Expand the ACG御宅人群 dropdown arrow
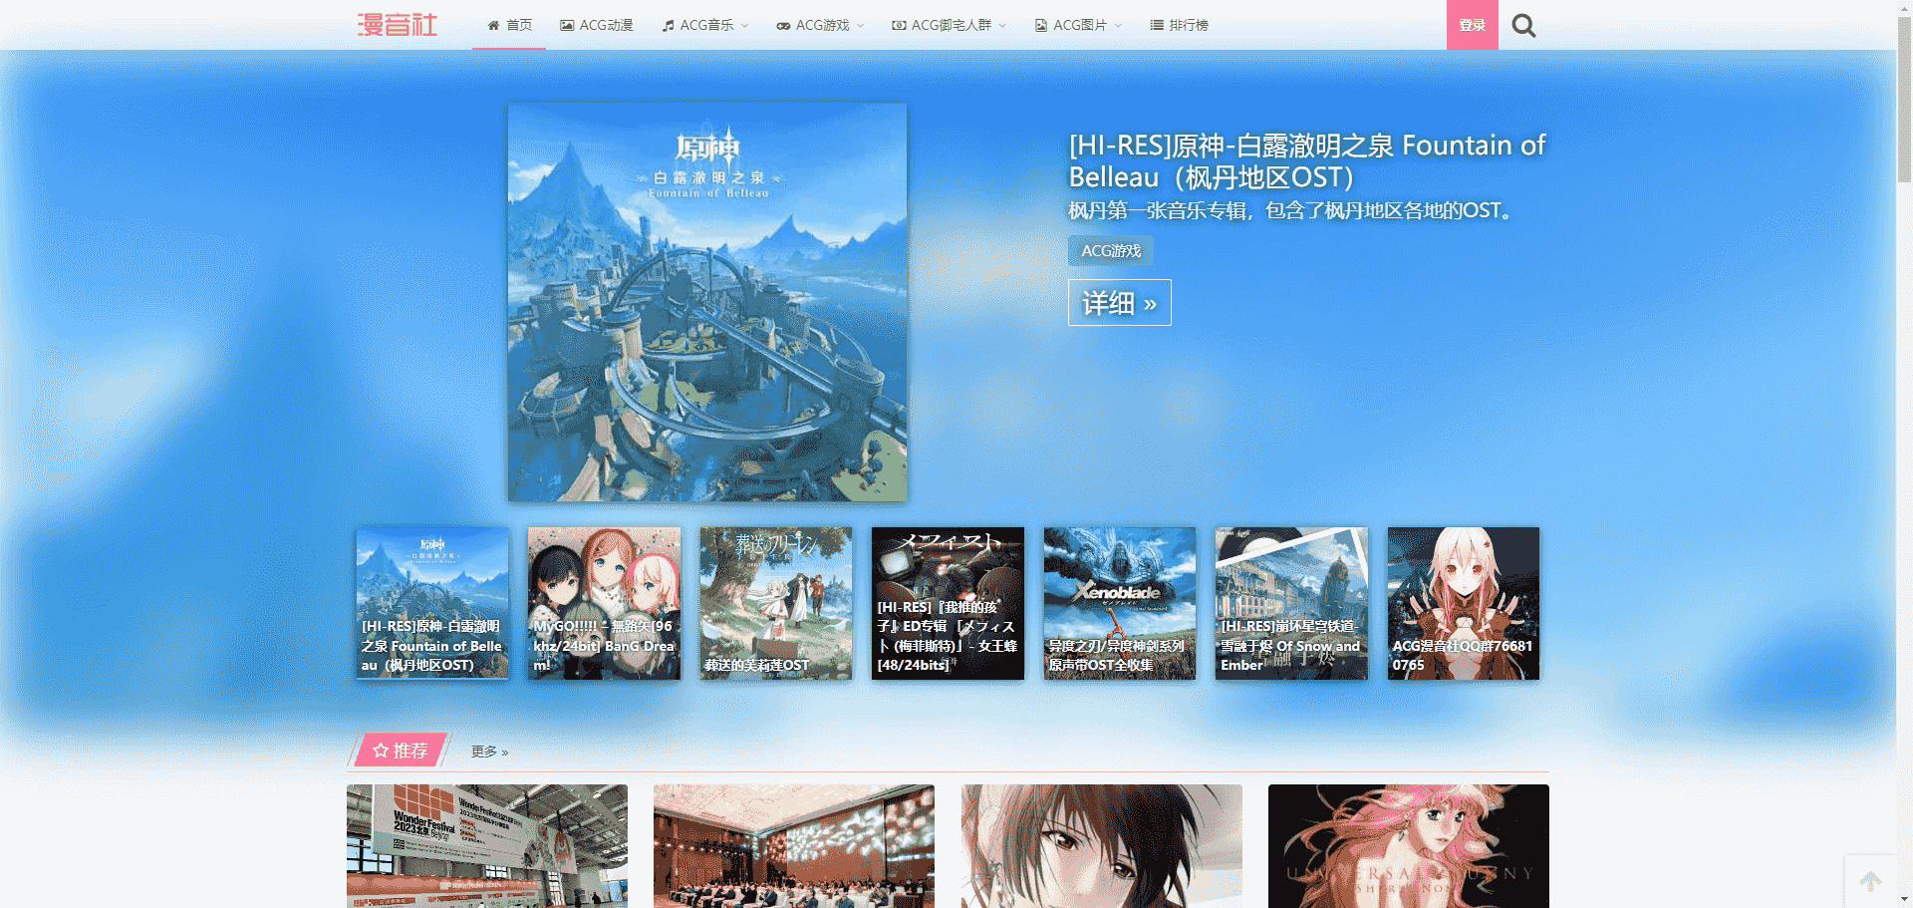 1002,26
